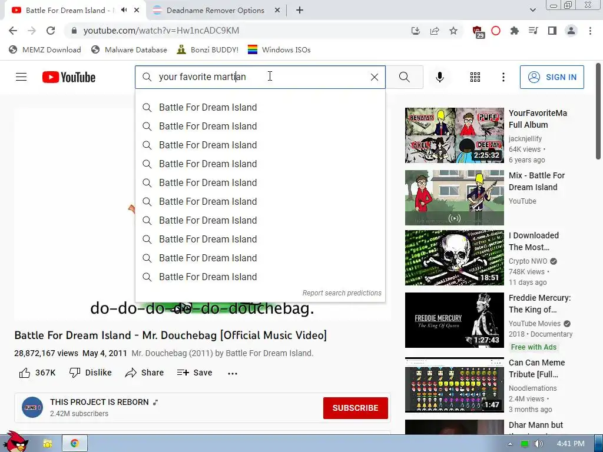The width and height of the screenshot is (603, 452).
Task: Like the video with 367K
Action: pyautogui.click(x=37, y=373)
